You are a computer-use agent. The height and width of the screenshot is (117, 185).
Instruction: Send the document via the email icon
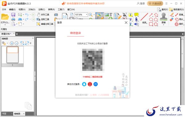[20, 15]
